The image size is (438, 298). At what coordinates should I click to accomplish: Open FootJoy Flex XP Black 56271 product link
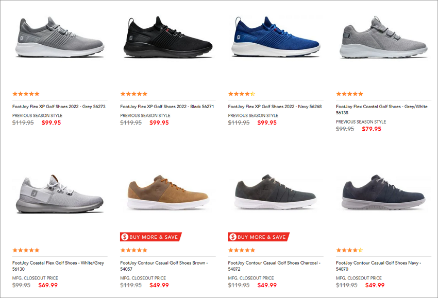(x=167, y=107)
